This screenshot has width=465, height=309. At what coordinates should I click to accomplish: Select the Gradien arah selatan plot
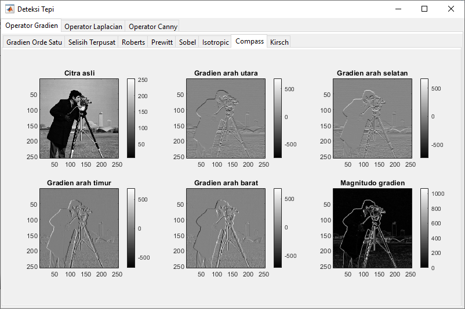[x=372, y=118]
